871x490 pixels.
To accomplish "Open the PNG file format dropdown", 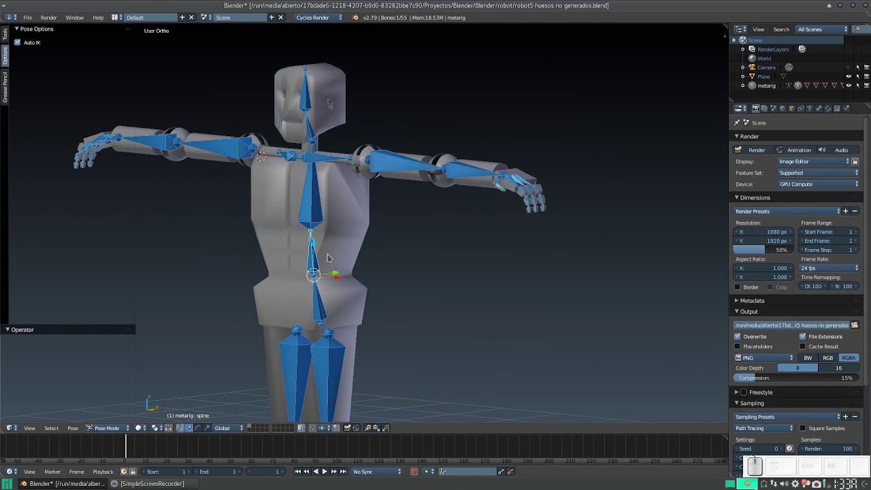I will click(x=764, y=357).
